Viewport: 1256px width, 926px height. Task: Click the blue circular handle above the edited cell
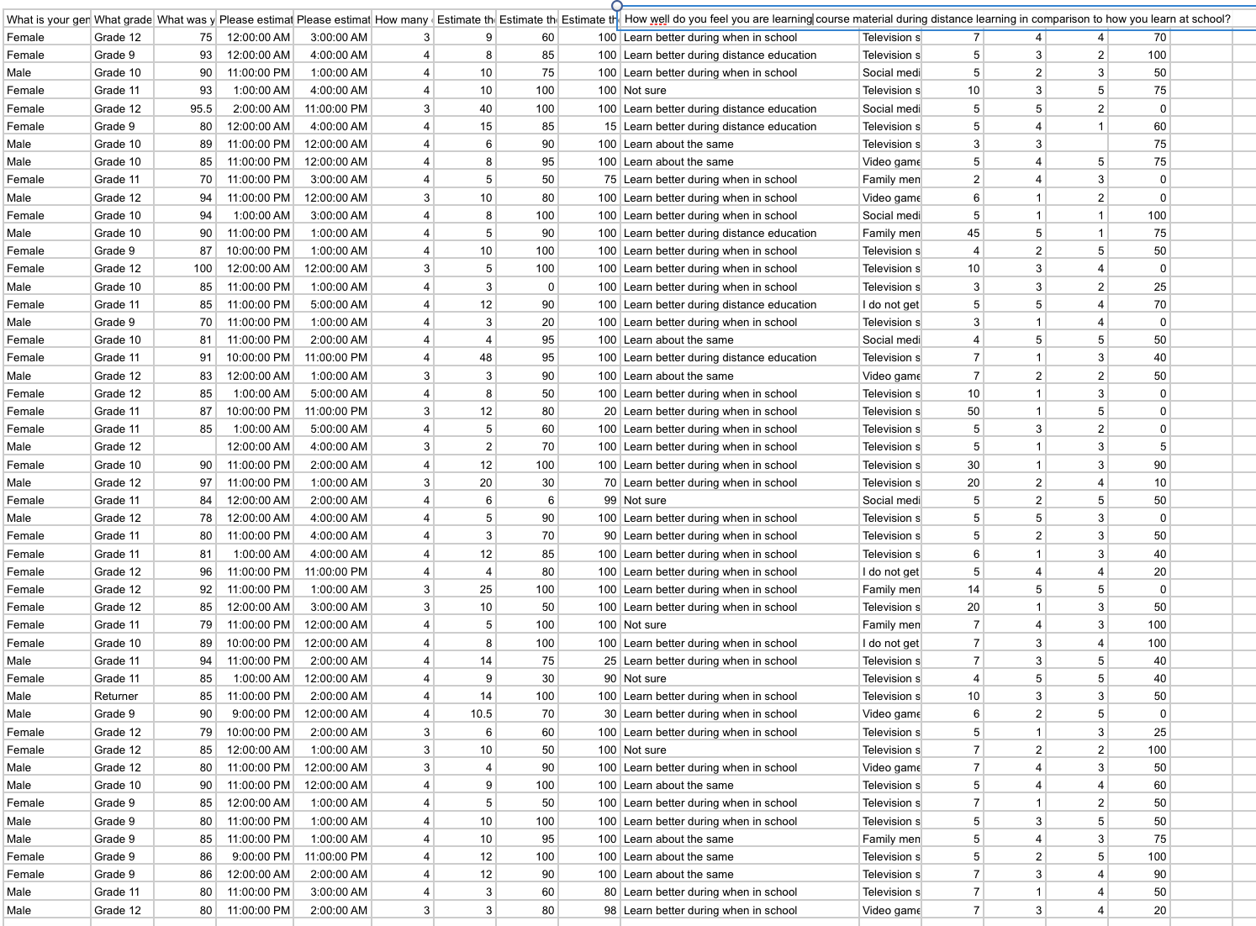tap(619, 6)
